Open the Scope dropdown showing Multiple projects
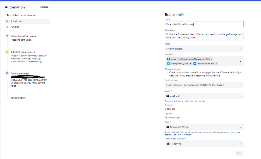 [x=204, y=48]
